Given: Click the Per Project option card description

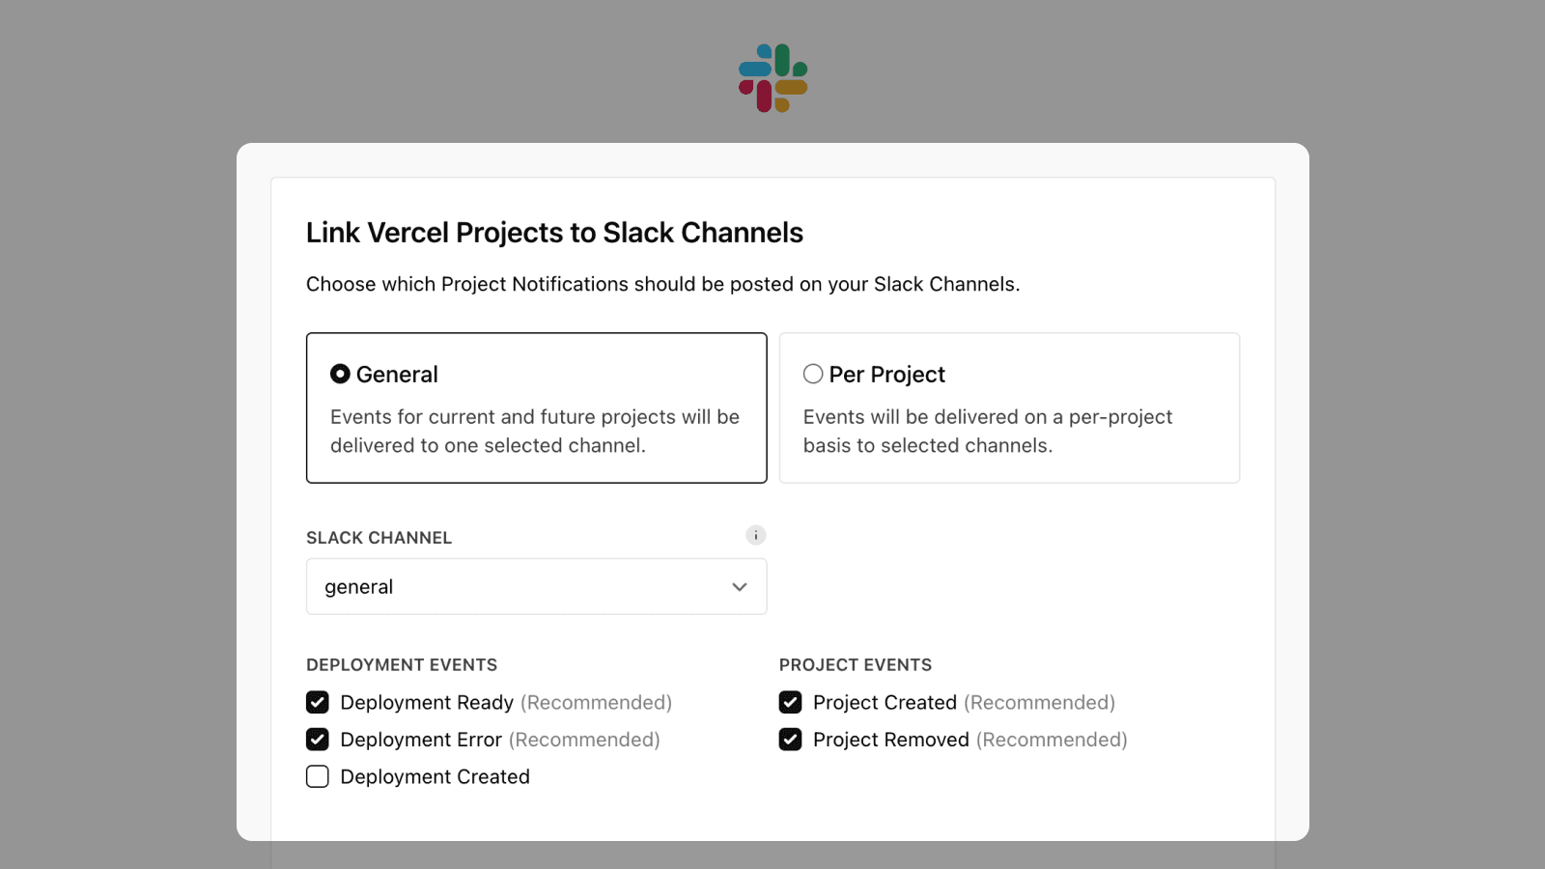Looking at the screenshot, I should point(987,431).
